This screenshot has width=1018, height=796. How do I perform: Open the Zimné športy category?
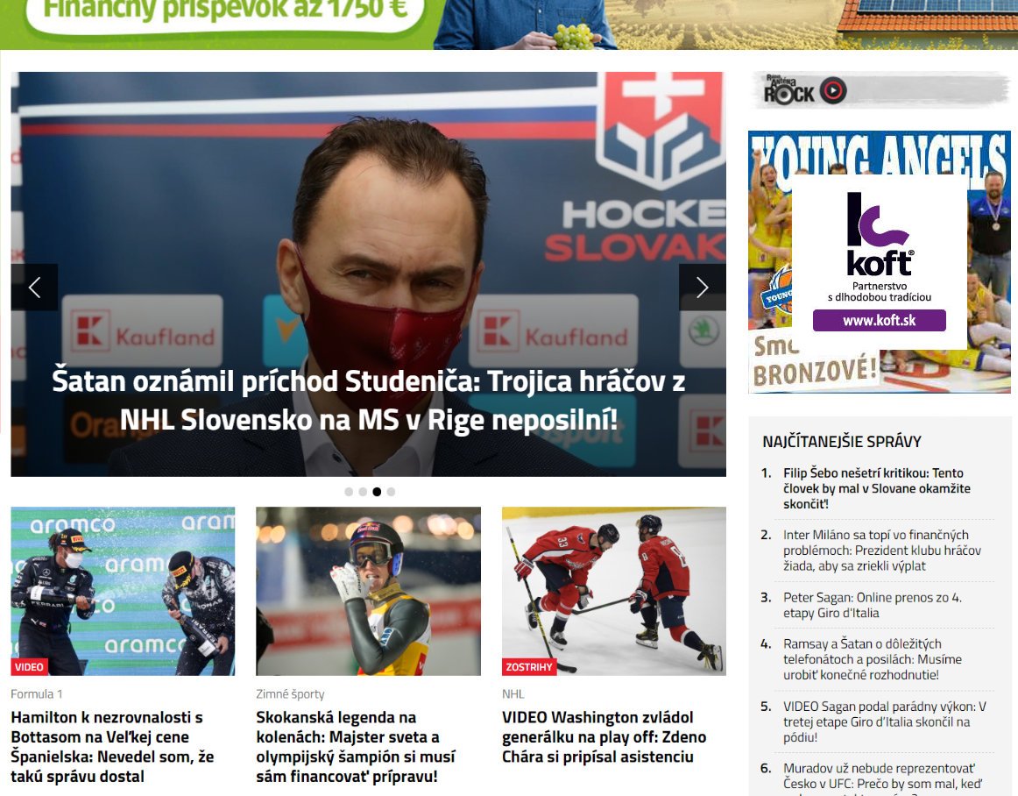point(290,694)
